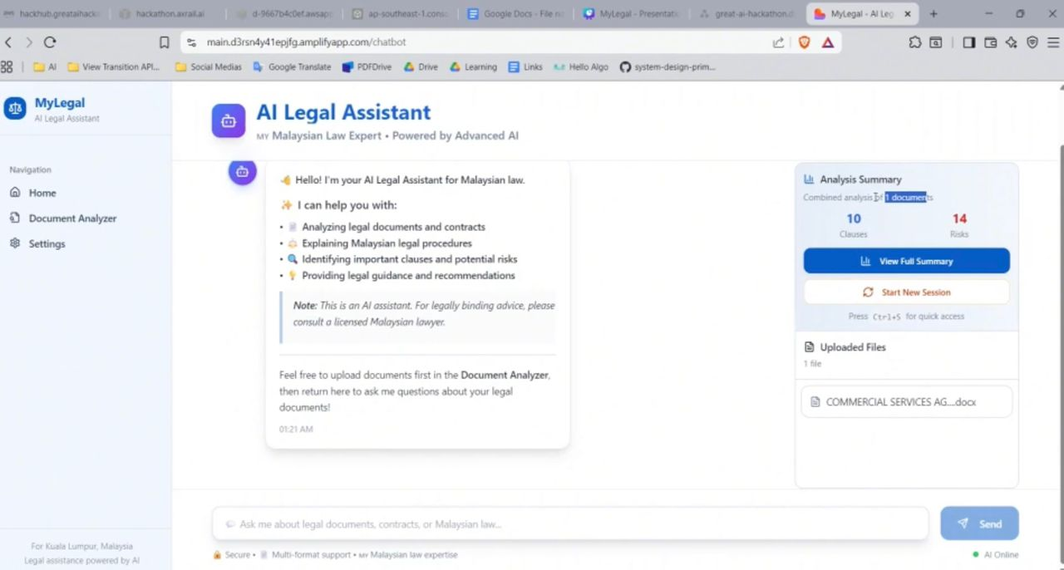
Task: Click the MyLegal scales logo
Action: (14, 109)
